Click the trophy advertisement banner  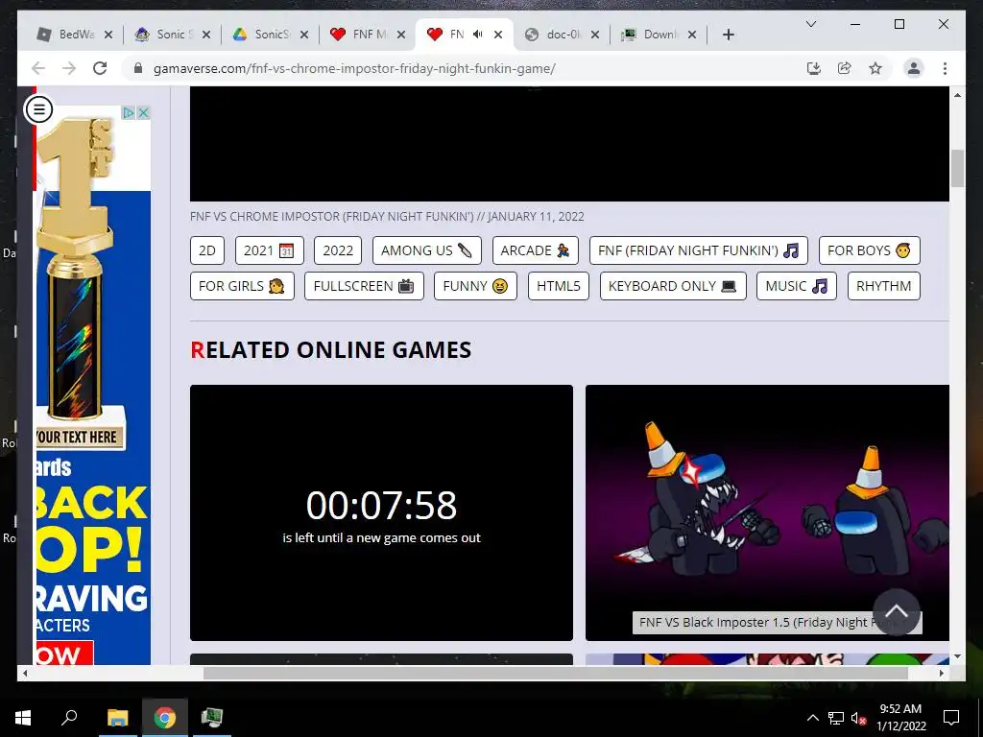[x=93, y=385]
